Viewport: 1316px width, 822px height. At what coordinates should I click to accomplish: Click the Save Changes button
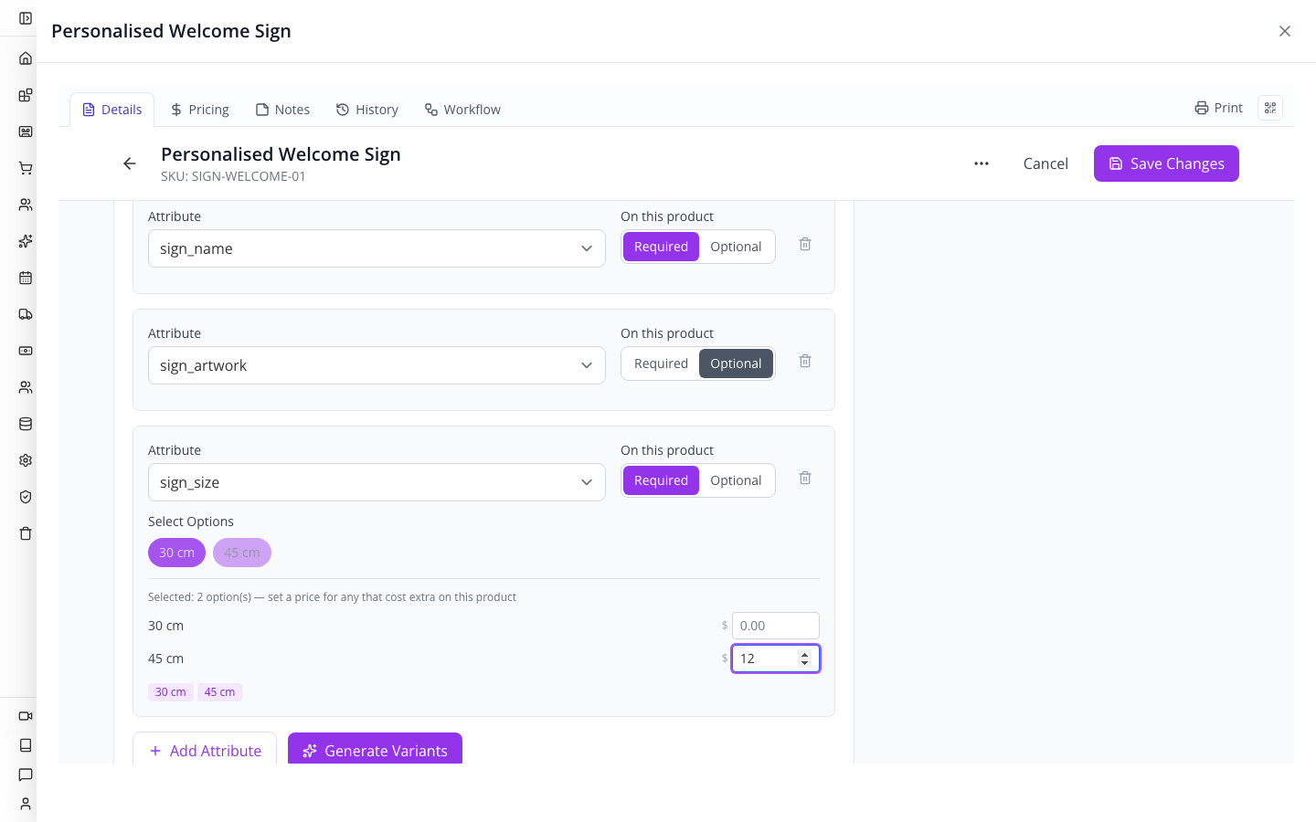(1166, 163)
